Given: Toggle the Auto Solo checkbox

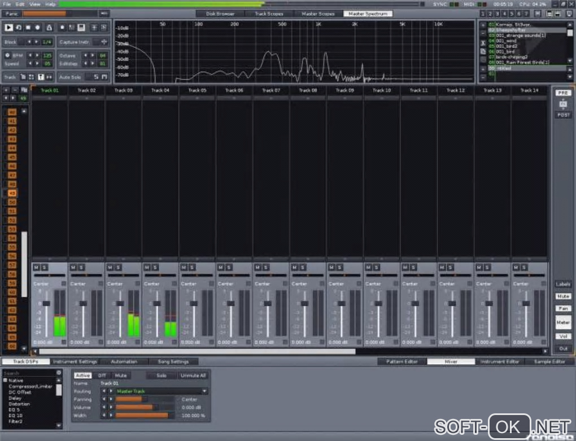Looking at the screenshot, I should pos(87,77).
